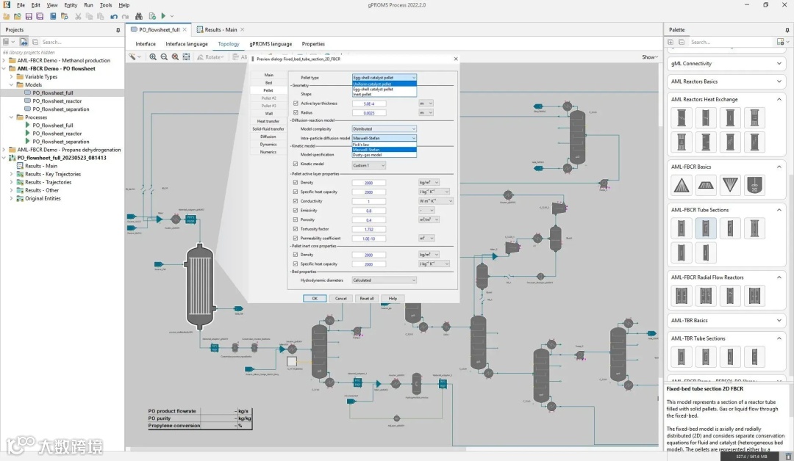The height and width of the screenshot is (461, 794).
Task: Select first AML-FBCR Radial Flow Reactors icon
Action: [x=682, y=296]
